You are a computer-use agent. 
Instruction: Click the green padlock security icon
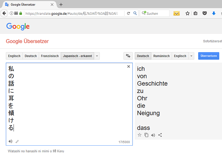(x=21, y=13)
